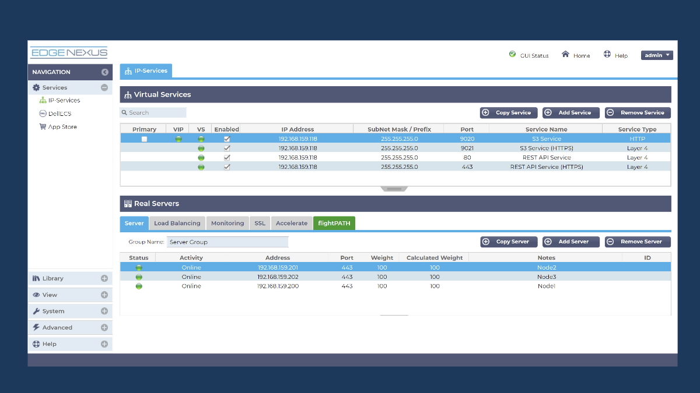700x393 pixels.
Task: Expand the Library navigation section
Action: pos(104,278)
